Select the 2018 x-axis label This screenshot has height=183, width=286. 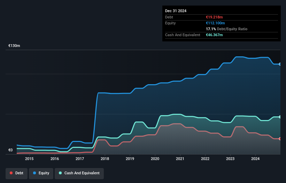point(105,159)
